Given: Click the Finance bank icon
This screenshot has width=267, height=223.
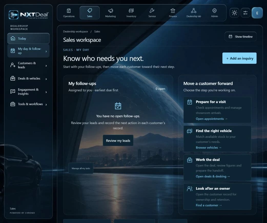Looking at the screenshot, I should coord(173,11).
